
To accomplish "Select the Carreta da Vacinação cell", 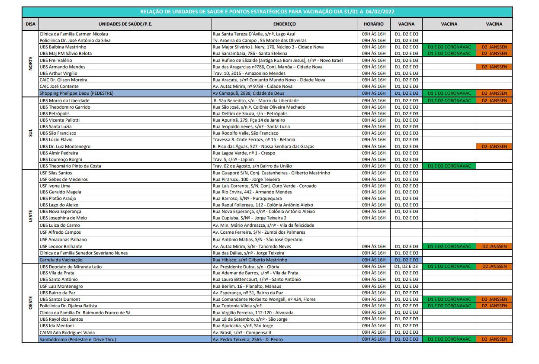I will 125,260.
